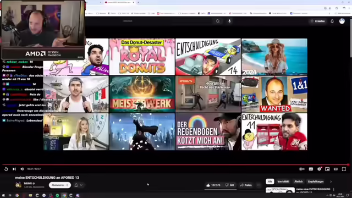Open Der Regenbogen kotzt mich an video
The width and height of the screenshot is (352, 198).
208,131
